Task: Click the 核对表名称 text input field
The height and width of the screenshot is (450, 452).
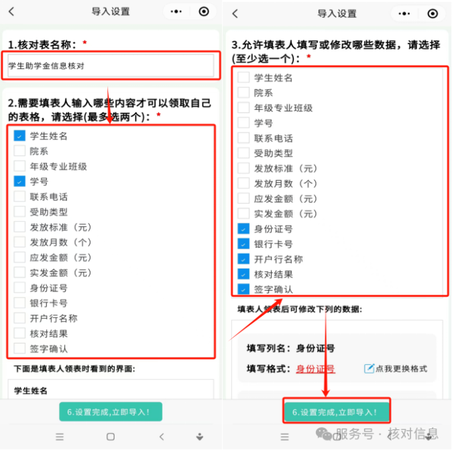Action: [111, 66]
